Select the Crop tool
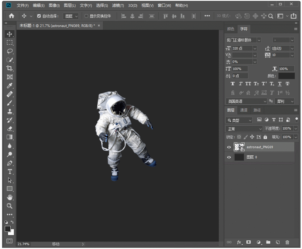 (10, 68)
